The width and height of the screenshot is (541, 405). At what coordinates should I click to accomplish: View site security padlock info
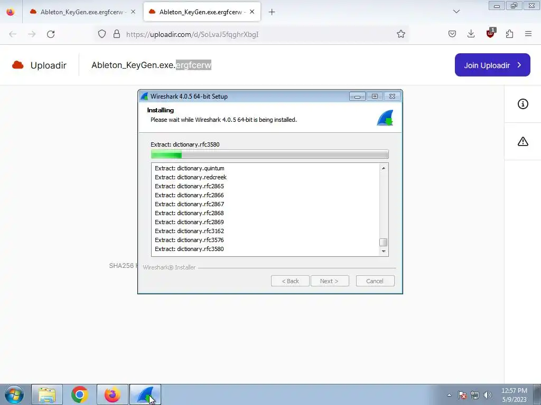(117, 34)
